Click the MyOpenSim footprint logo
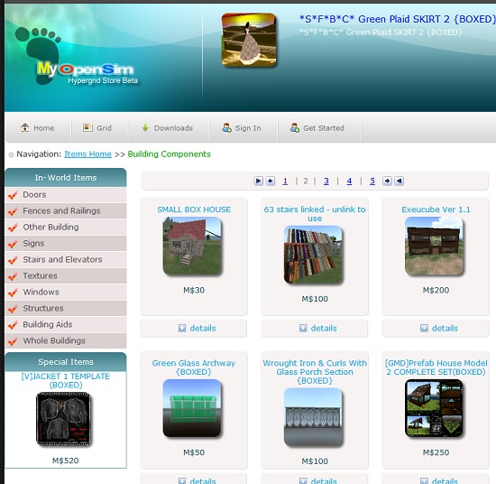496x484 pixels. [76, 56]
